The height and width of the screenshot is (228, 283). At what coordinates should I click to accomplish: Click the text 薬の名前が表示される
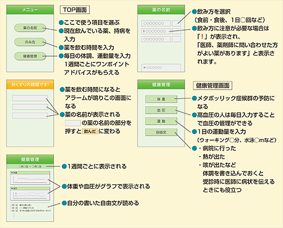(93, 115)
